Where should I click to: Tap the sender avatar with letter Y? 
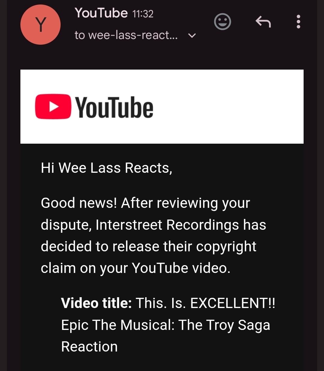(40, 25)
